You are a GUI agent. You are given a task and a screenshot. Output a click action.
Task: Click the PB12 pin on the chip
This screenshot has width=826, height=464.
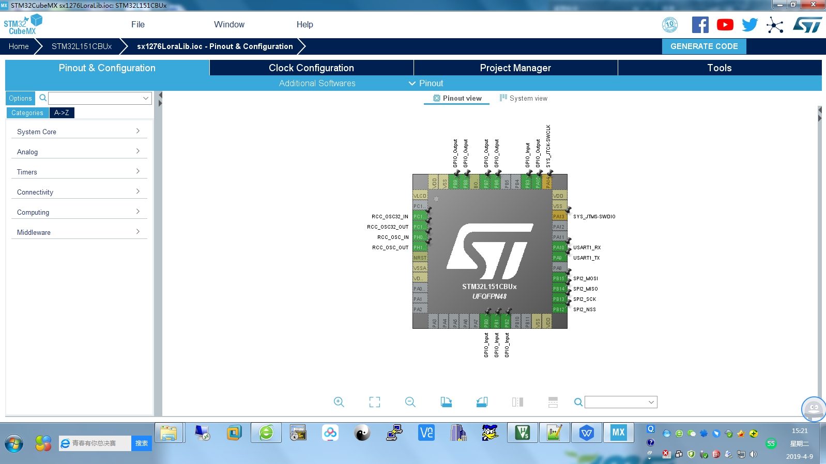(559, 309)
